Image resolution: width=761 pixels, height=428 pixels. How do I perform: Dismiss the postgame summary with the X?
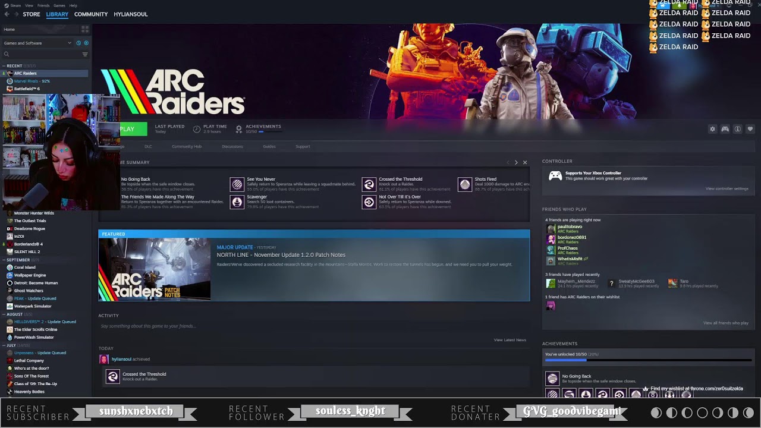pos(525,162)
